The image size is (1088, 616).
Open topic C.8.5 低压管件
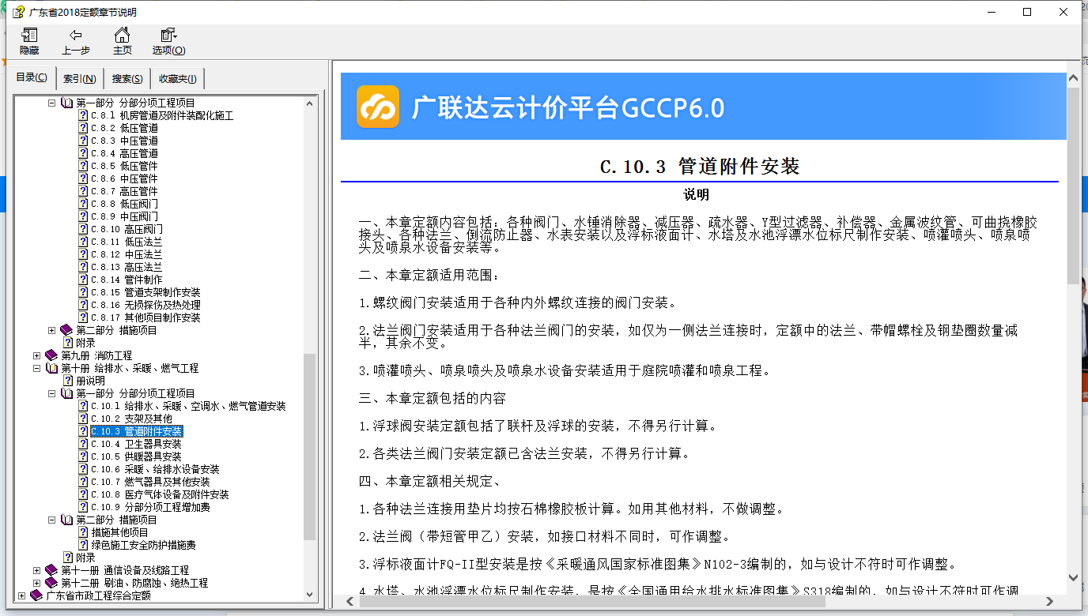click(124, 166)
